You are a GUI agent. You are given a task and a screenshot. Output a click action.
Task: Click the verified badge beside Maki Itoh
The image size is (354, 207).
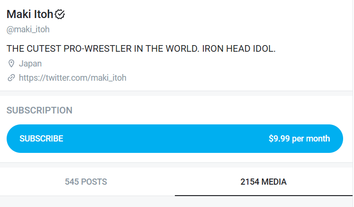pos(60,15)
